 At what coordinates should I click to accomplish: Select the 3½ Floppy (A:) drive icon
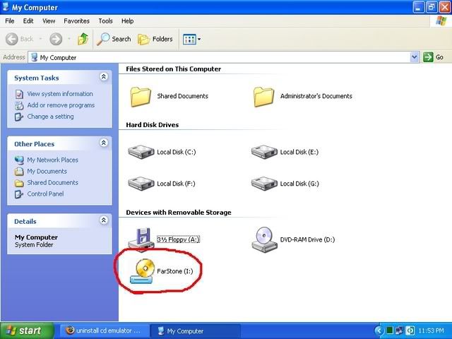click(x=141, y=239)
